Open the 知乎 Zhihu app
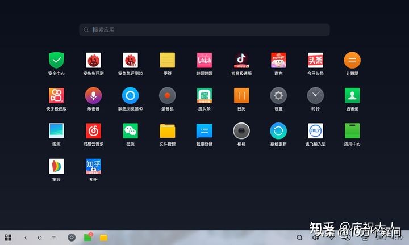Viewport: 409px width, 245px height. (x=93, y=166)
